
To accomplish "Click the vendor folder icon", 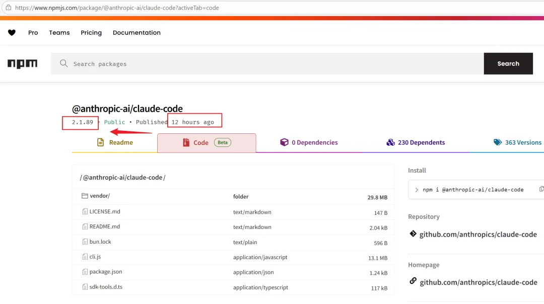I will pos(85,196).
